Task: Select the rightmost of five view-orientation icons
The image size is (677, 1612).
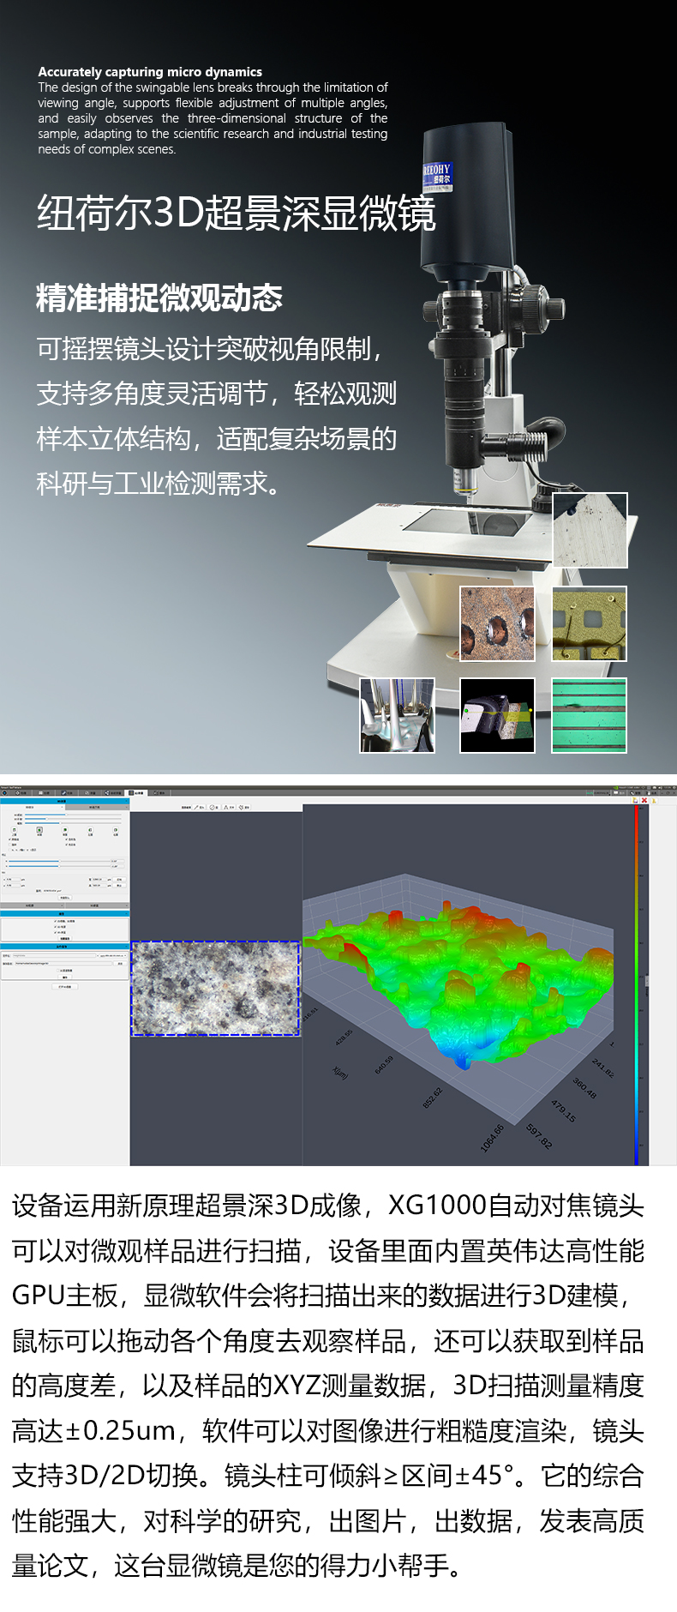Action: (116, 830)
